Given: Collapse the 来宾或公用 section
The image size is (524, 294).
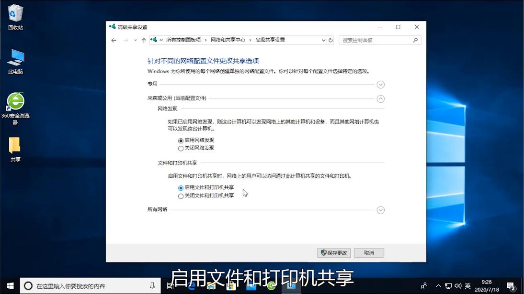Looking at the screenshot, I should [x=381, y=99].
